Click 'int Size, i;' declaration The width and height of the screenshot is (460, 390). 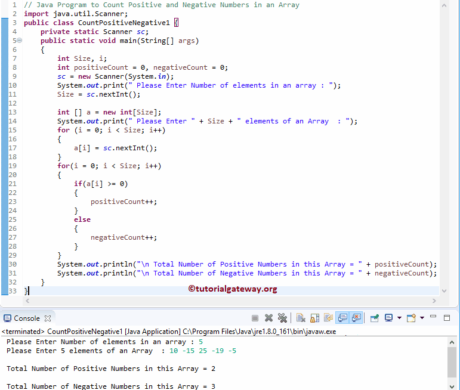click(x=82, y=58)
